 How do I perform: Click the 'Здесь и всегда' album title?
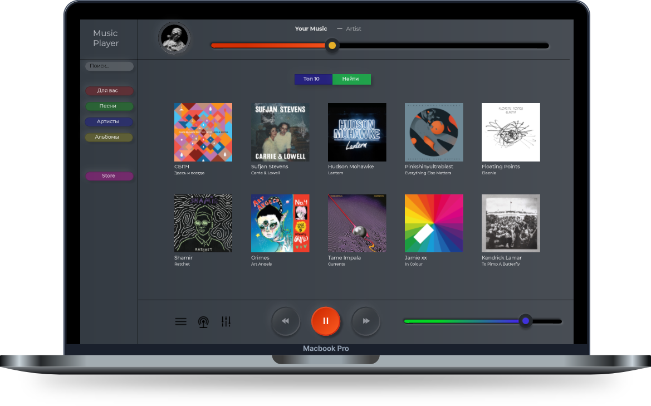click(x=189, y=173)
